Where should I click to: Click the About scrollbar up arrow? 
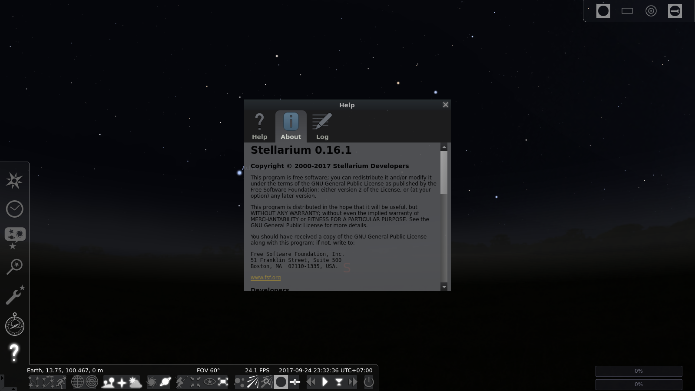444,148
